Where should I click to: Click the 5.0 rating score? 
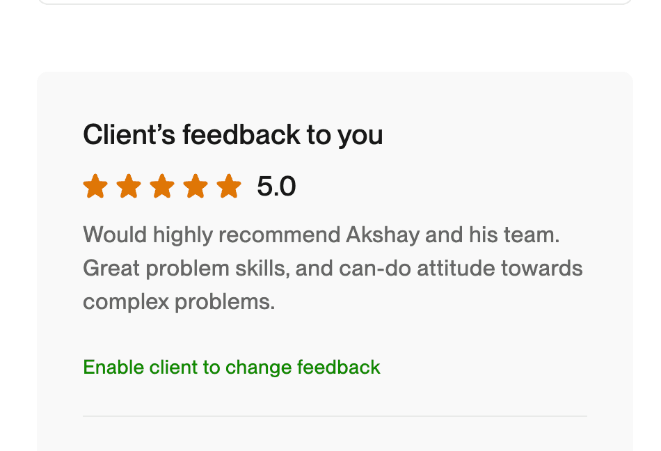[276, 187]
